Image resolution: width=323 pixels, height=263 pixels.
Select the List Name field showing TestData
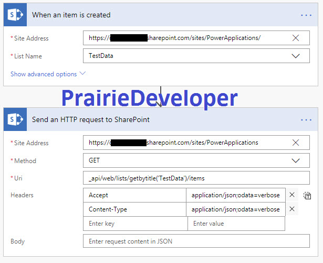click(x=196, y=56)
